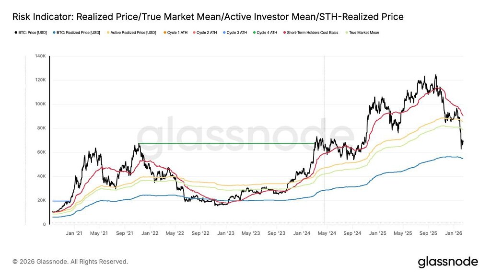The image size is (491, 276).
Task: Click the Sep '25 x-axis label
Action: tap(428, 233)
